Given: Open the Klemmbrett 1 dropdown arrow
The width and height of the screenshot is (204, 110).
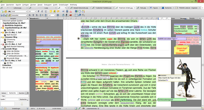Looking at the screenshot, I should pos(47,18).
